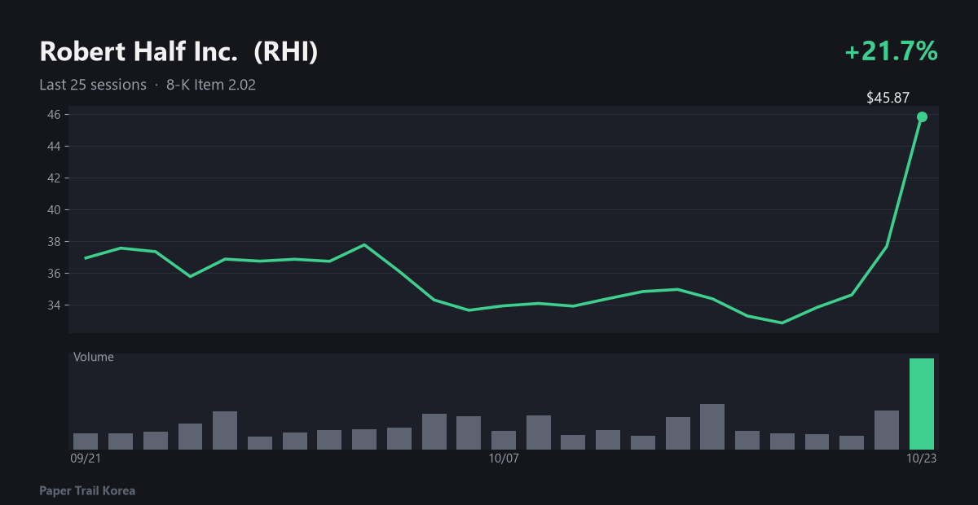Click the final price point marker dot
Image resolution: width=978 pixels, height=505 pixels.
tap(922, 116)
